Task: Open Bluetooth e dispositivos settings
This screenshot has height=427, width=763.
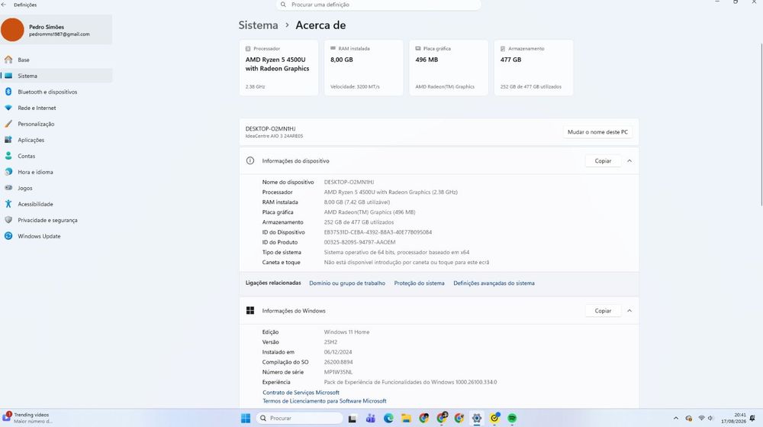Action: pyautogui.click(x=56, y=92)
